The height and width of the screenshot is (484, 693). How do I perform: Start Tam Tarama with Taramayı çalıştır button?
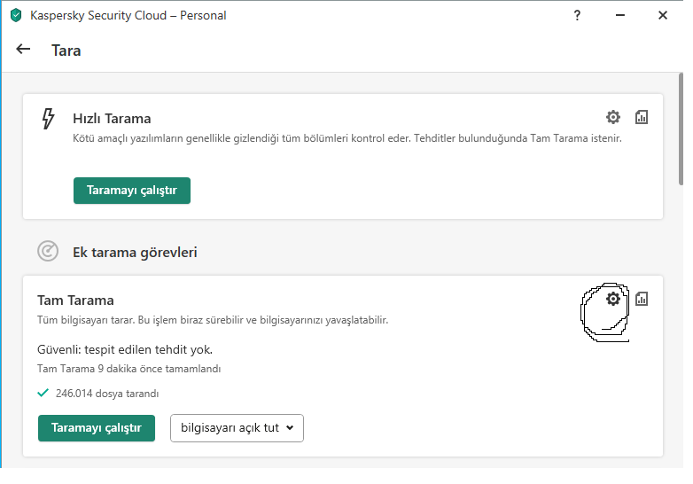(96, 428)
